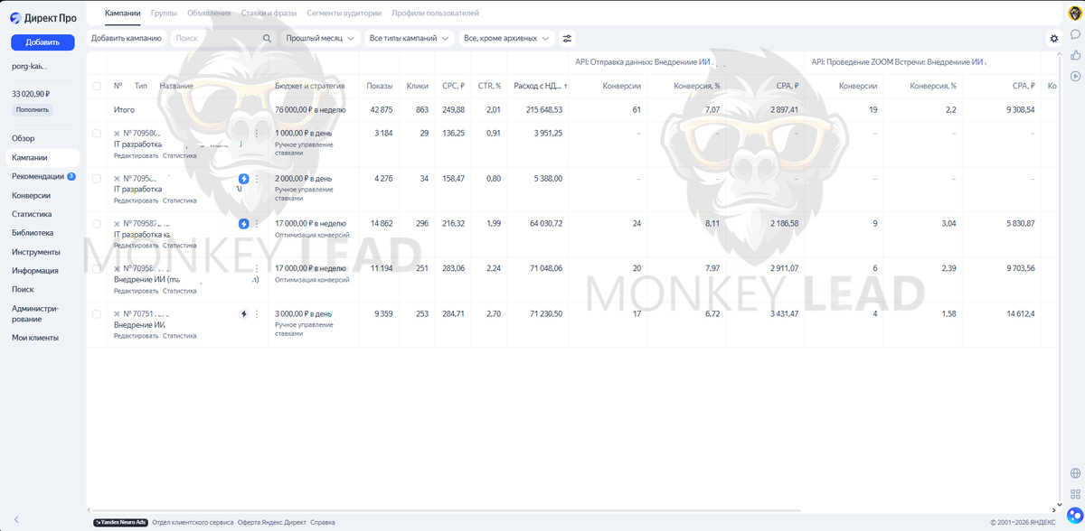Open three-dots menu for 1 000,00 ₽ campaign

257,134
